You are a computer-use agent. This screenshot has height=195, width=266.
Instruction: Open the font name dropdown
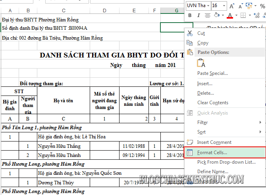[208, 6]
